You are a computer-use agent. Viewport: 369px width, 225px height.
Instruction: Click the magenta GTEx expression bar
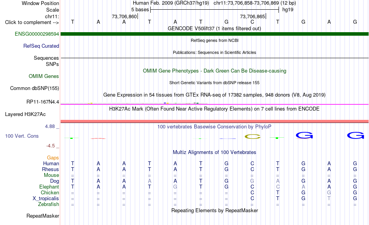(x=214, y=104)
